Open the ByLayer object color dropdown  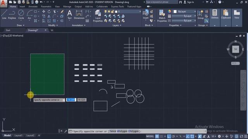[185, 12]
